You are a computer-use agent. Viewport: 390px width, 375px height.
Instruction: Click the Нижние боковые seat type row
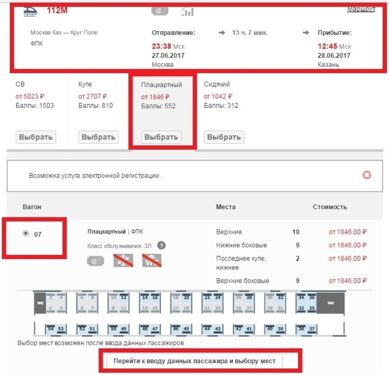(291, 245)
